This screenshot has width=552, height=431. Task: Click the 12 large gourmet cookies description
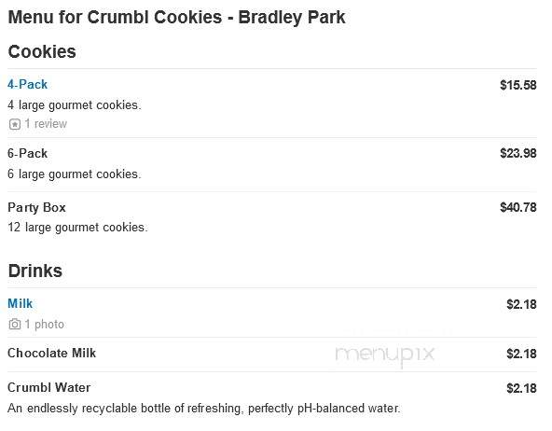77,228
